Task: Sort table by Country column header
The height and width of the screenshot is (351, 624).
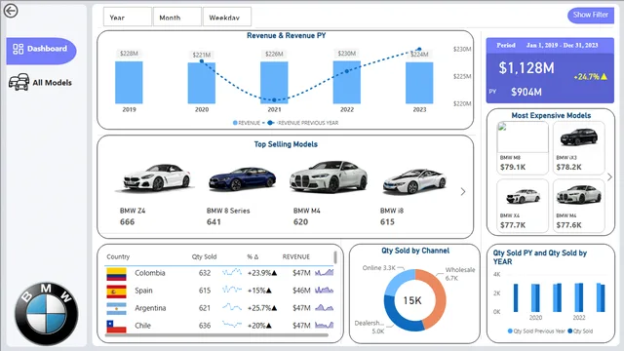Action: tap(118, 256)
